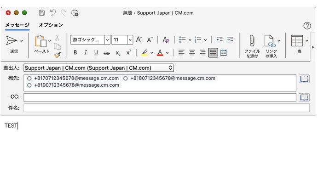Screen dimensions: 324x180
Task: Toggle justify text alignment
Action: tap(213, 53)
